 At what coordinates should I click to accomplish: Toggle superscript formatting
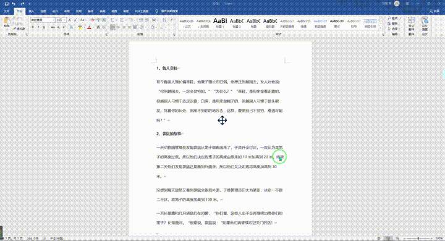click(64, 27)
